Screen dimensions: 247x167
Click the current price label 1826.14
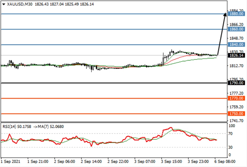tap(236, 55)
